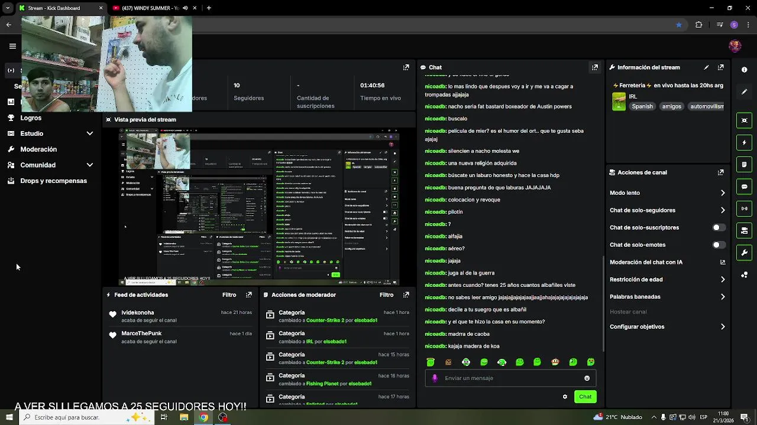Enable Chat de solo-suscriptores switch

719,227
